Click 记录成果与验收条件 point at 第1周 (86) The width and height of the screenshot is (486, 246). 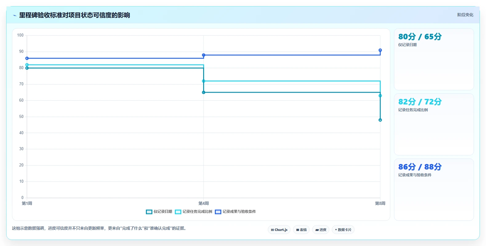27,58
